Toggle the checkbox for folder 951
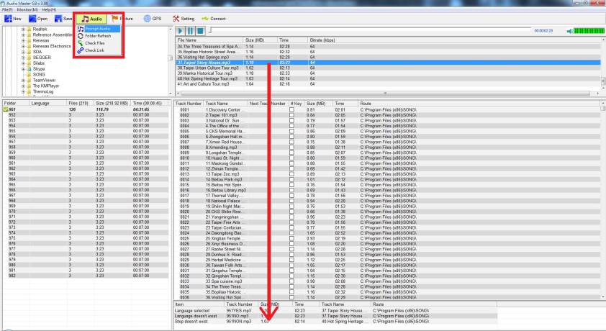This screenshot has width=606, height=331. click(6, 109)
